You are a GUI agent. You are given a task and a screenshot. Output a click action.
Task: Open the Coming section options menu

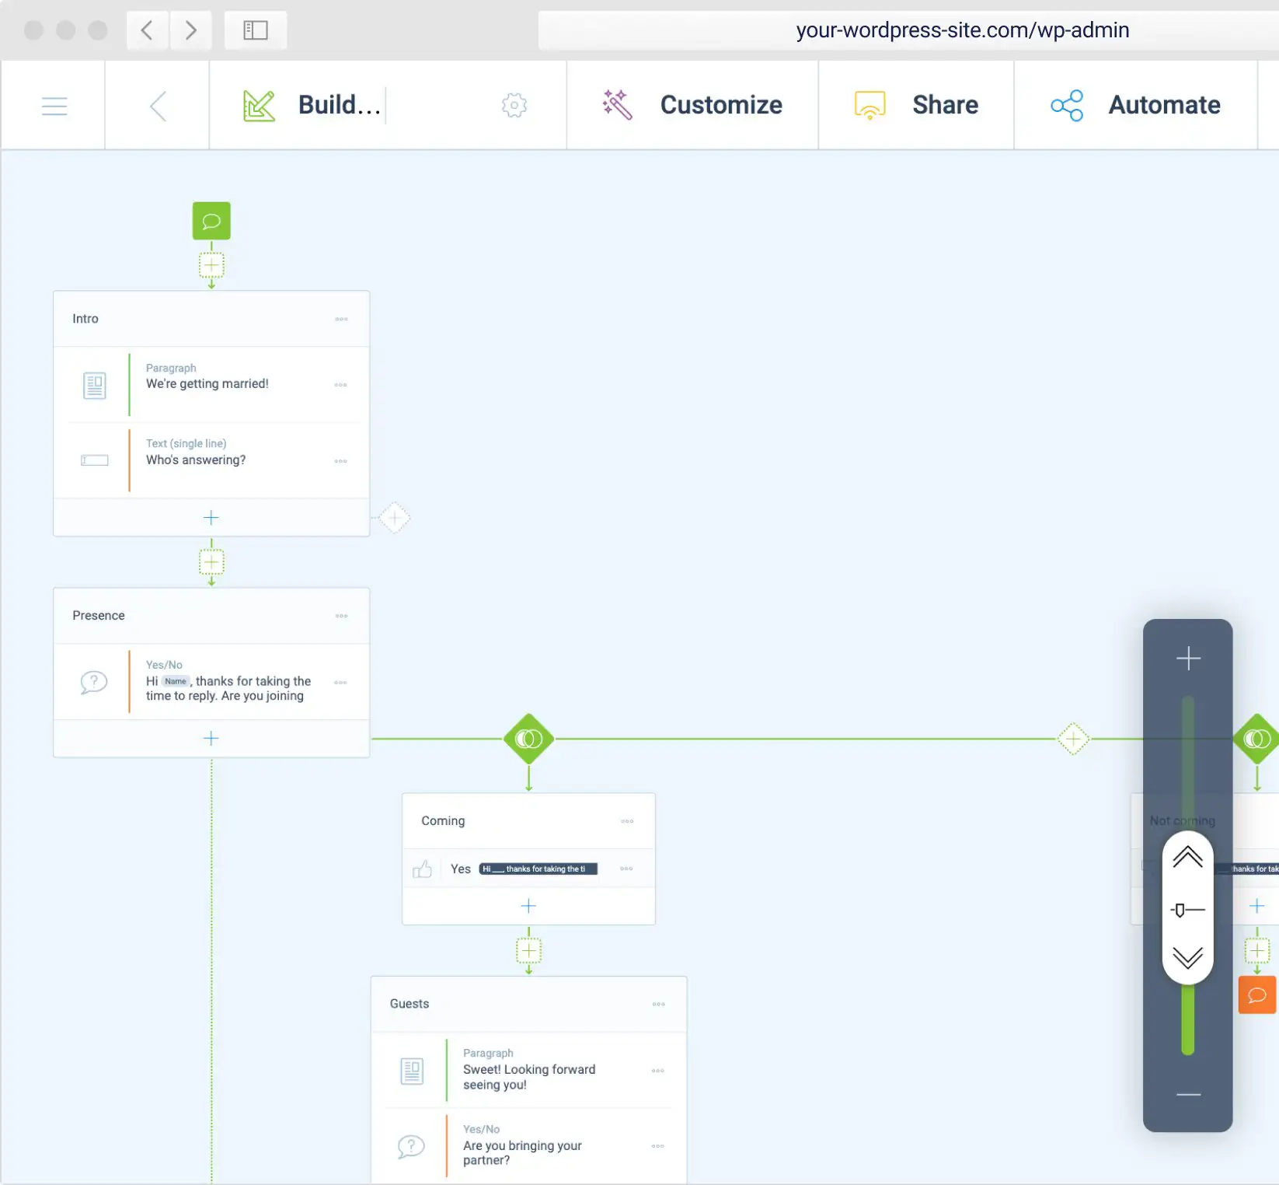tap(627, 821)
